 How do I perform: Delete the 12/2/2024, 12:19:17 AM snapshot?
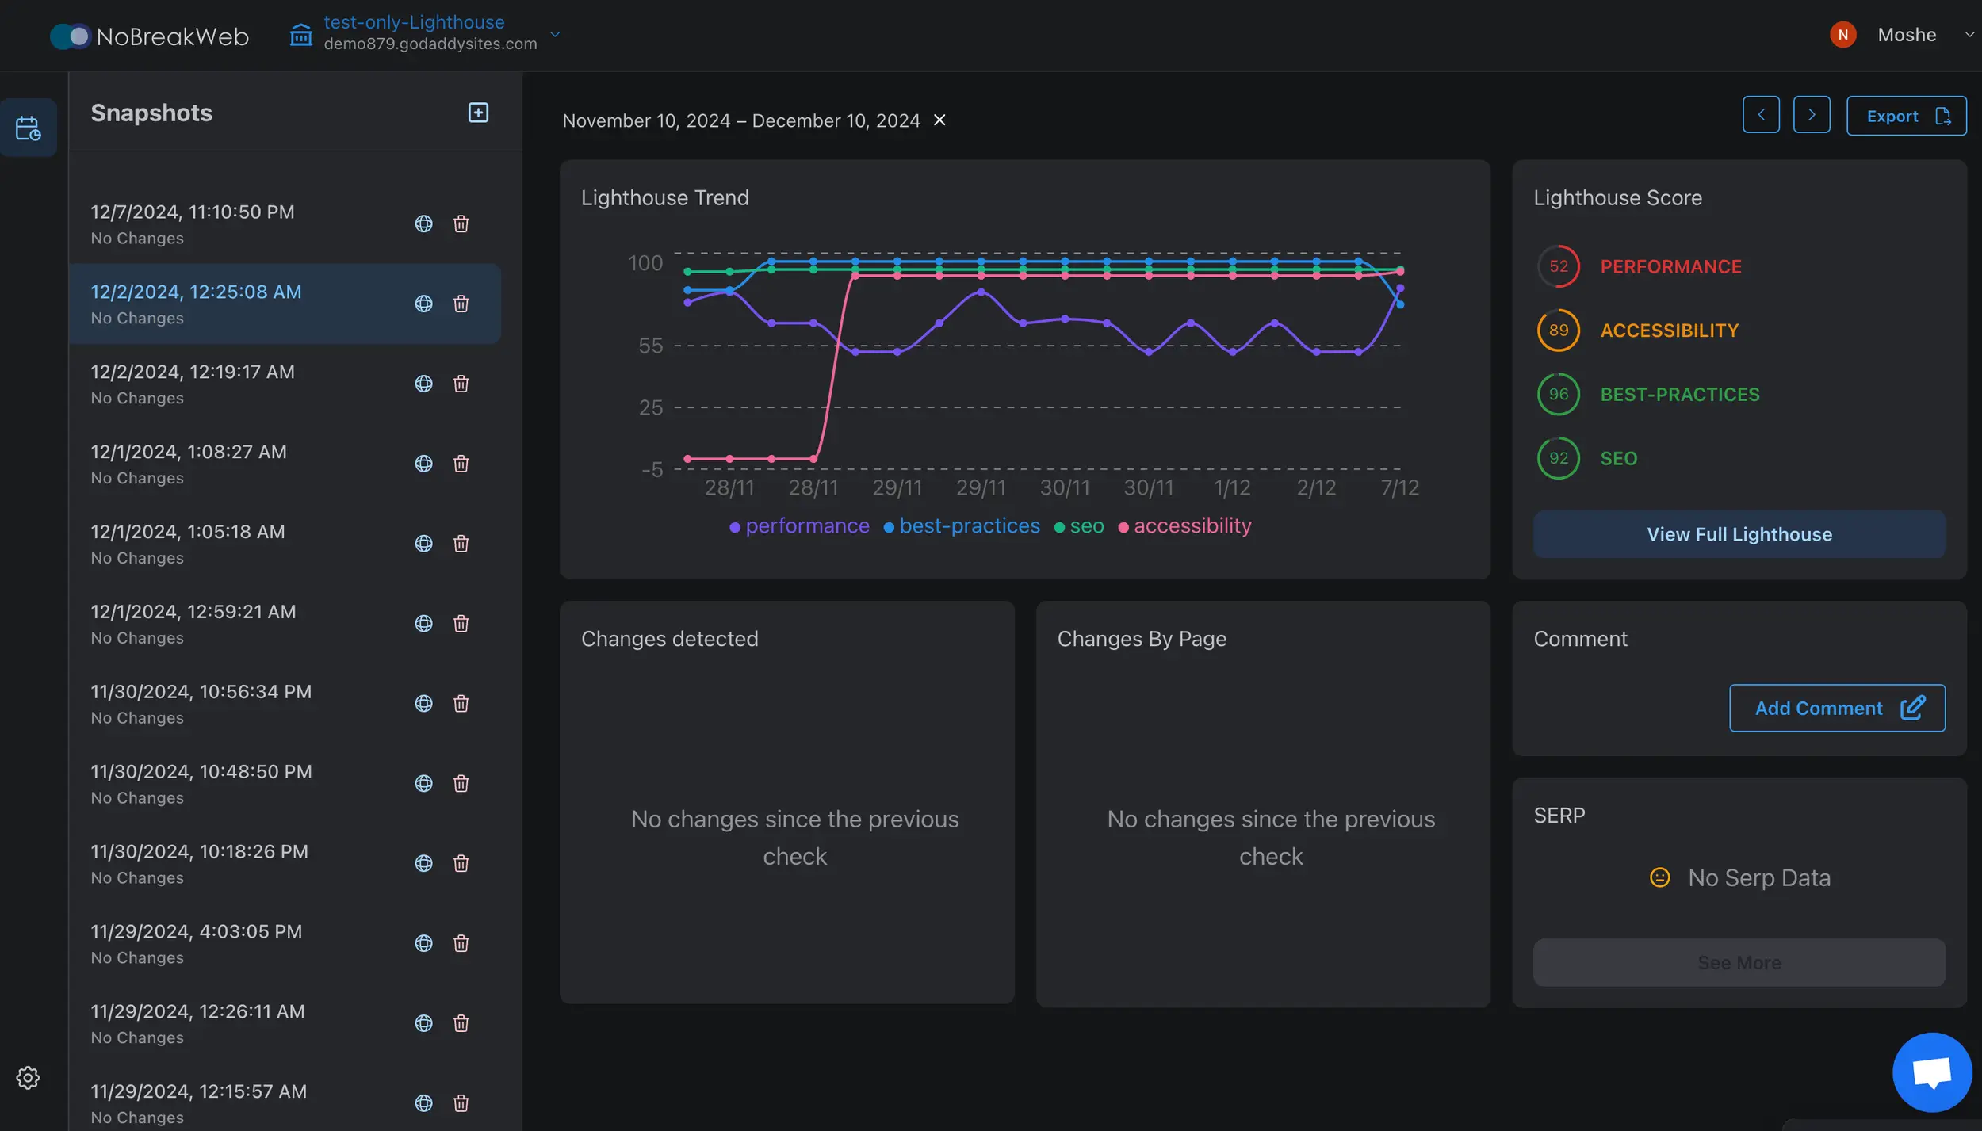[x=461, y=384]
